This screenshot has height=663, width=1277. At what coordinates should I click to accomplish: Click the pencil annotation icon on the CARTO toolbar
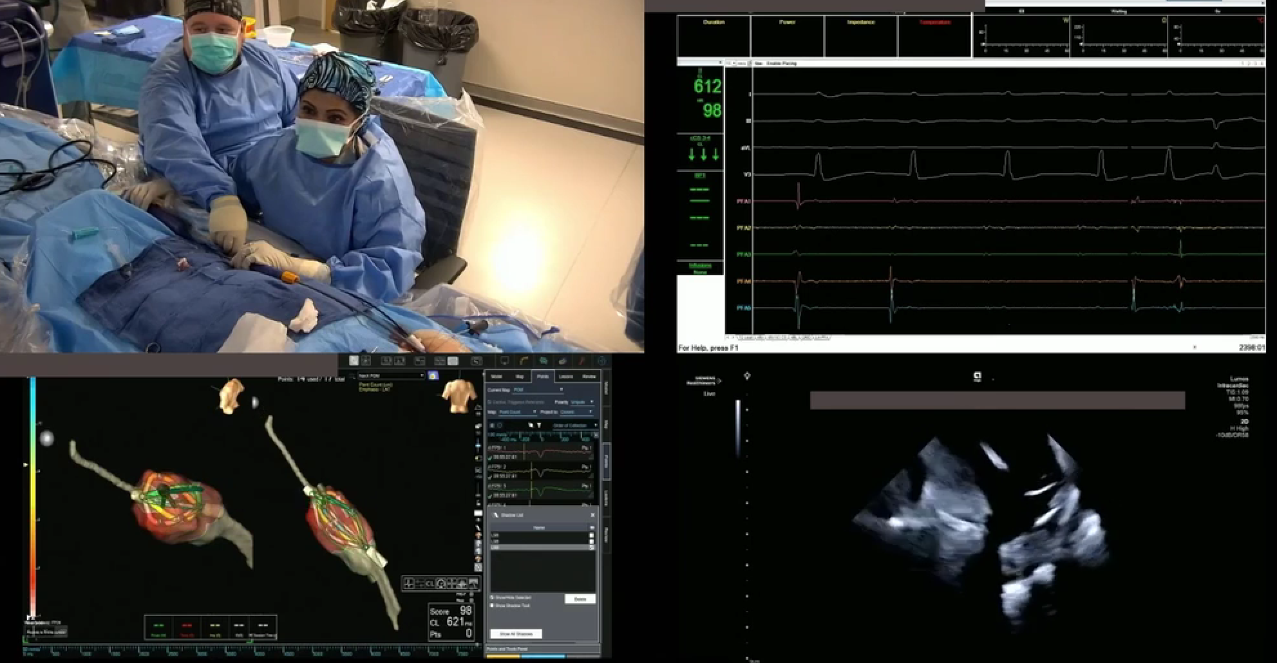[x=582, y=360]
